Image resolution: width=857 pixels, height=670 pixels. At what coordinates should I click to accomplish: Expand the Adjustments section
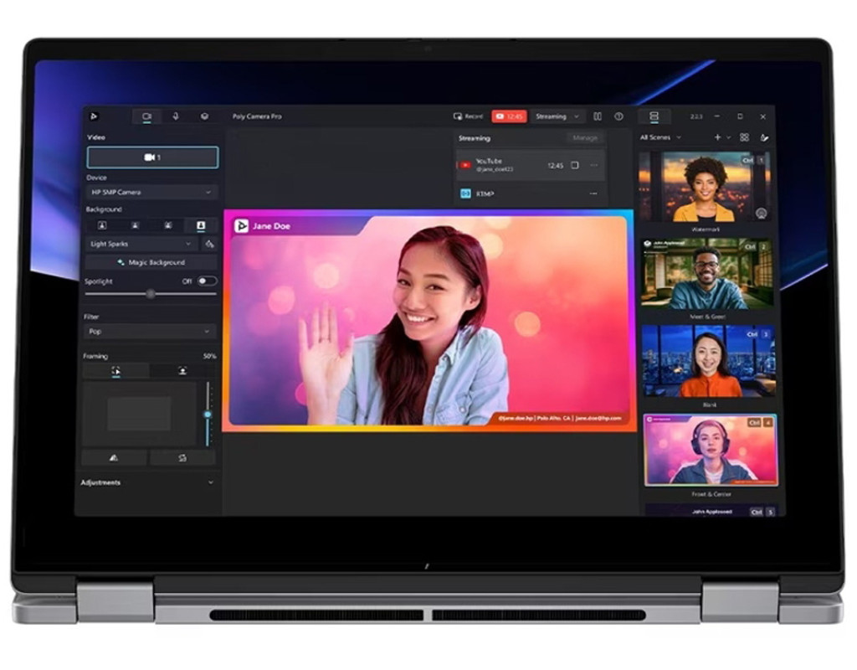tap(210, 482)
